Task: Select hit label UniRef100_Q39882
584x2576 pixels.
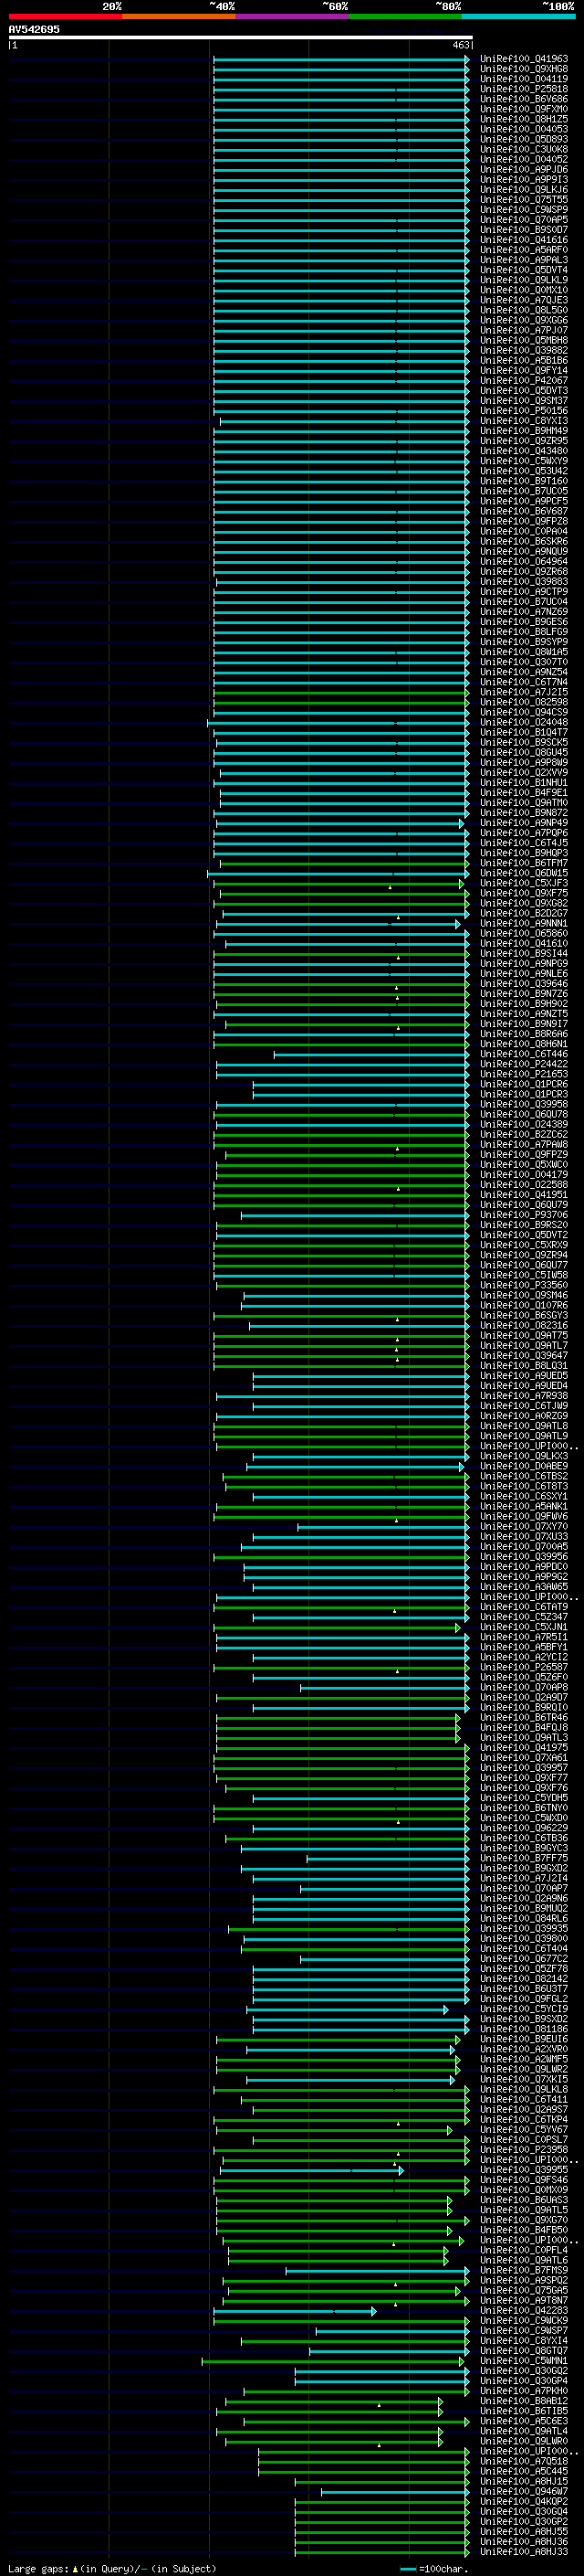Action: pos(523,350)
